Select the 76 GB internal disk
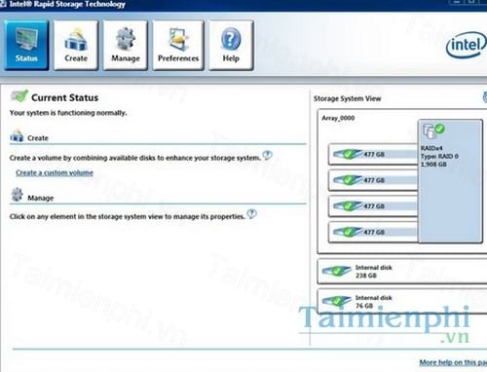 pos(402,302)
